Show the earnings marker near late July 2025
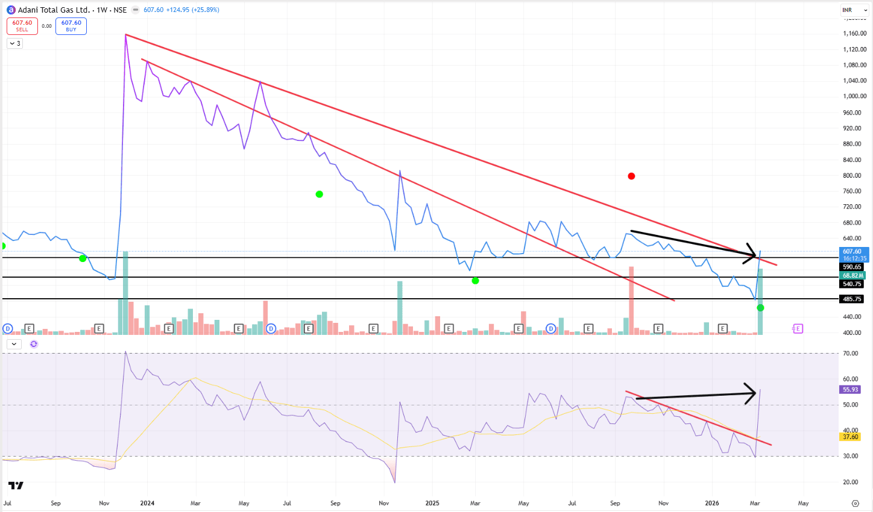Image resolution: width=873 pixels, height=512 pixels. [x=588, y=328]
